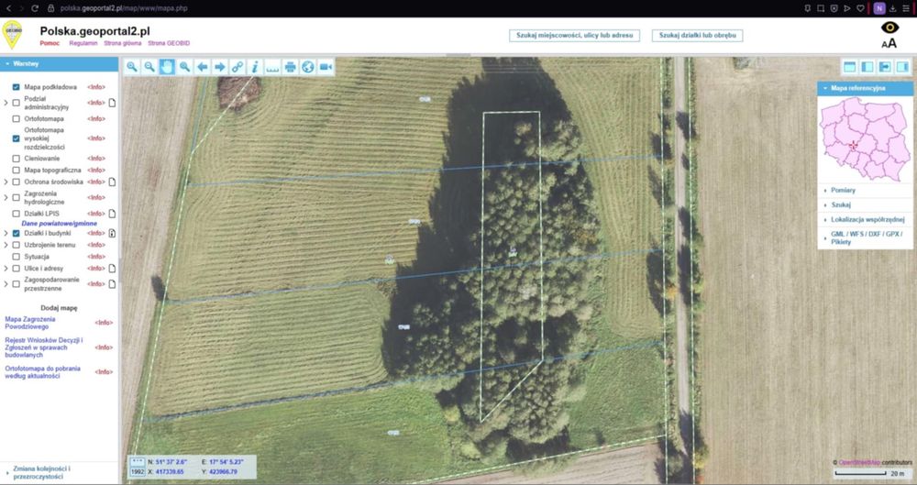Go to previous map view arrow
Image resolution: width=917 pixels, height=485 pixels.
[x=203, y=67]
